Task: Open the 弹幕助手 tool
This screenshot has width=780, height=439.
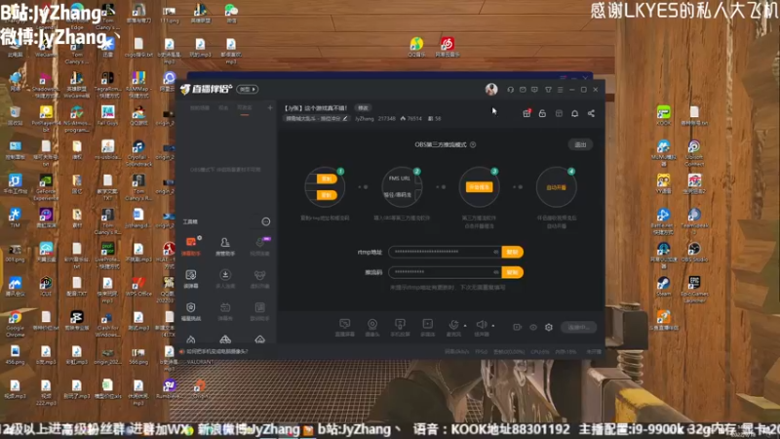Action: click(x=191, y=247)
